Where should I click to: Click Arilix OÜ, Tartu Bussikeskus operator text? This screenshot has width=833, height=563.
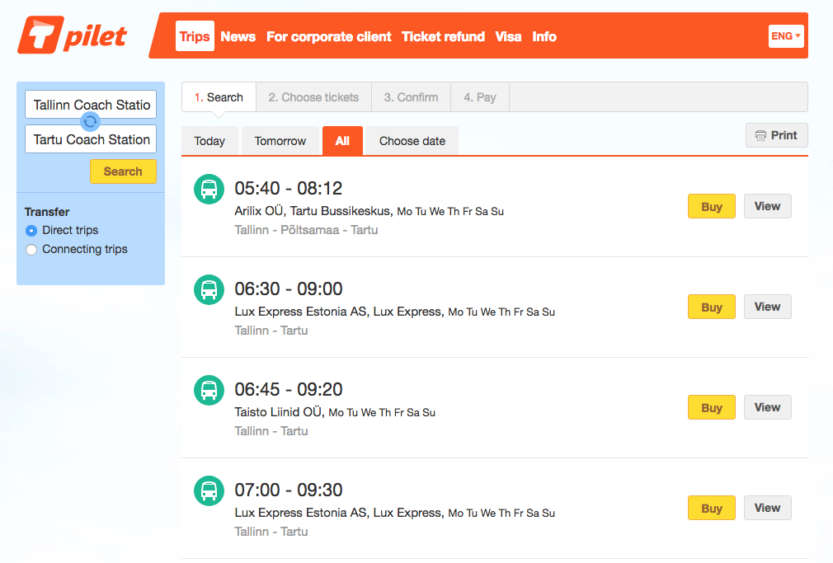coord(313,211)
